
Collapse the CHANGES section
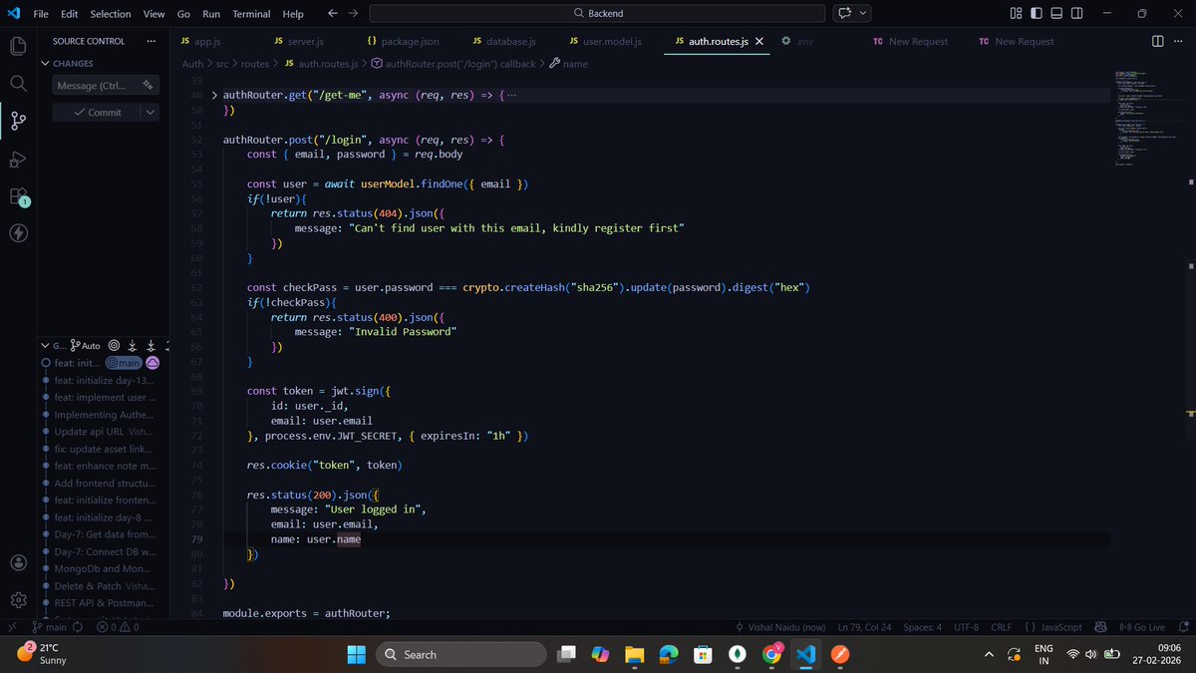click(x=46, y=63)
